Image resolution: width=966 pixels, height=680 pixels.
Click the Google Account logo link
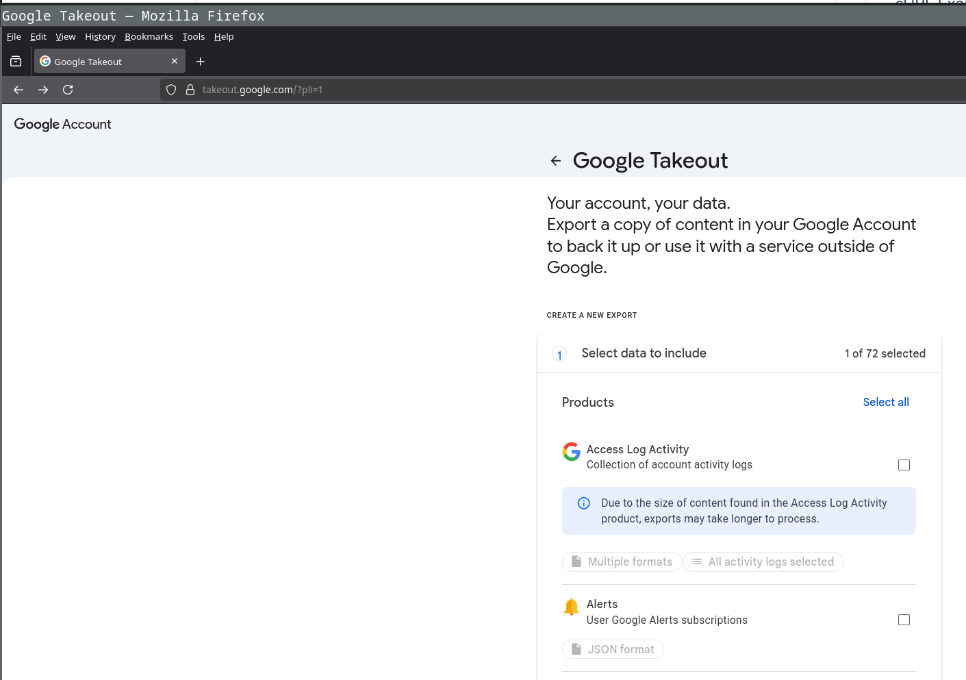[62, 124]
